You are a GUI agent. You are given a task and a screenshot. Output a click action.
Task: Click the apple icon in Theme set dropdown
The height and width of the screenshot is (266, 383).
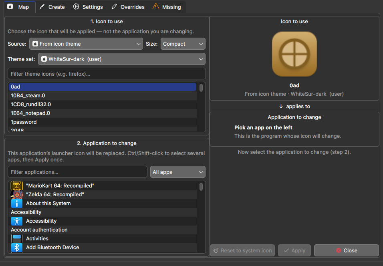click(x=44, y=59)
